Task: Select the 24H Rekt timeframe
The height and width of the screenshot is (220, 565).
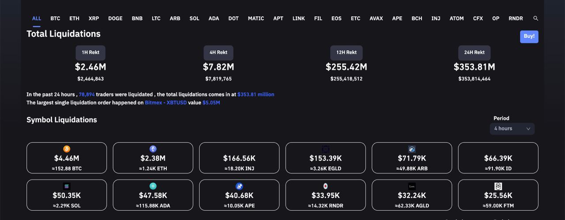Action: coord(475,52)
